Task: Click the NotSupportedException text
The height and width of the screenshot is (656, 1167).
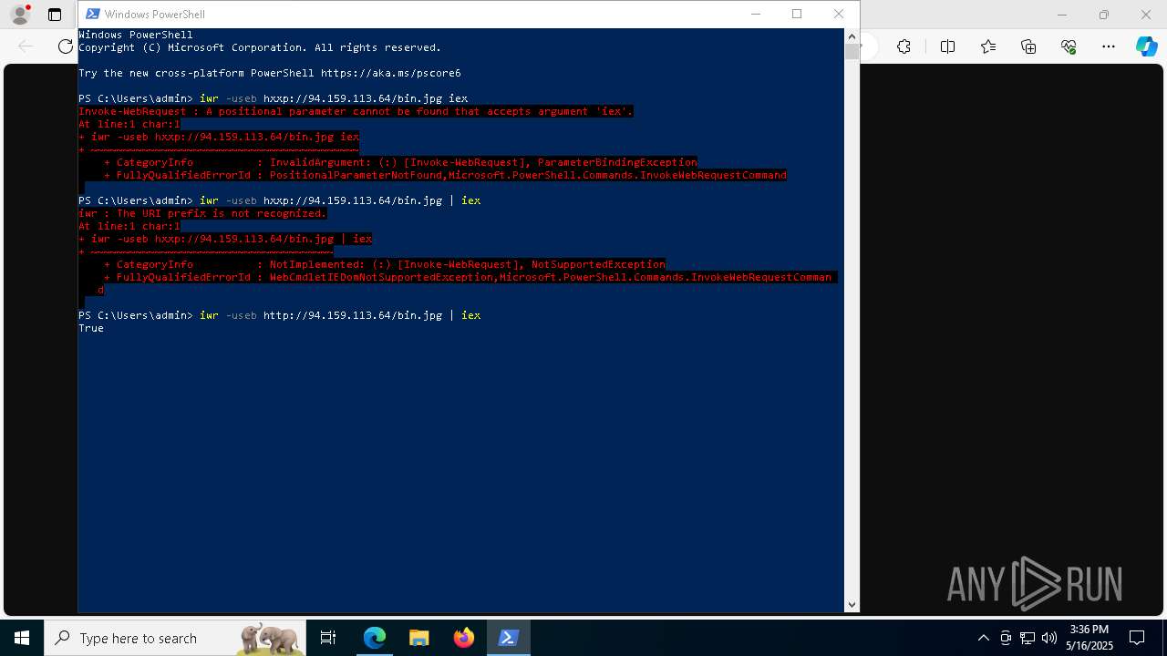Action: point(598,264)
